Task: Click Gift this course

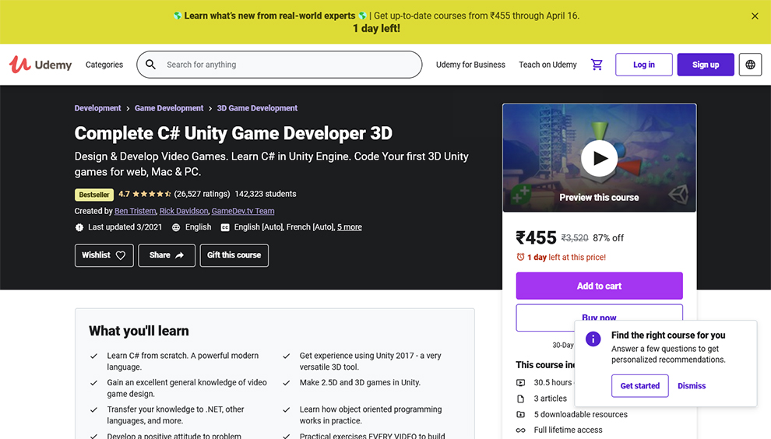Action: pos(234,255)
